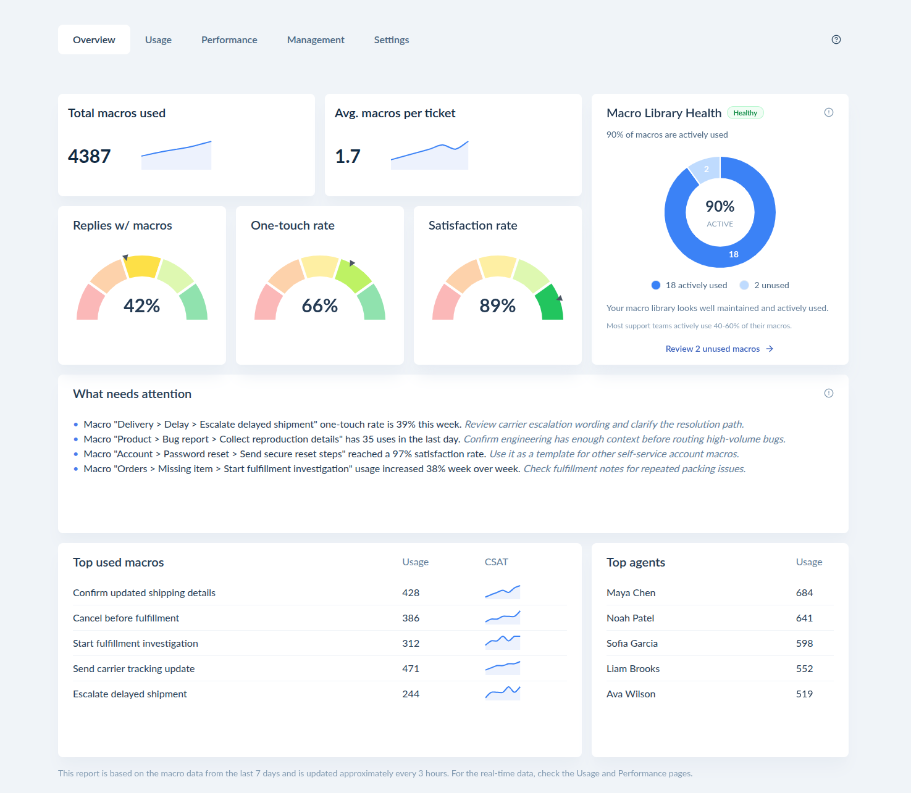Click Macro Library Health info icon
Image resolution: width=911 pixels, height=793 pixels.
pyautogui.click(x=829, y=112)
